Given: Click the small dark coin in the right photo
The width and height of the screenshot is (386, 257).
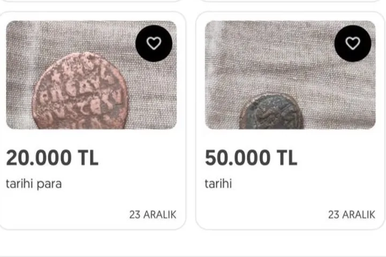Looking at the screenshot, I should 271,112.
